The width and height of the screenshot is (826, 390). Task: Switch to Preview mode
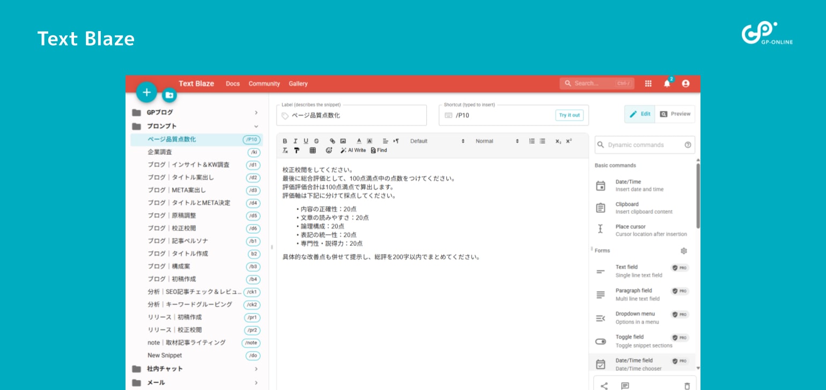tap(675, 114)
